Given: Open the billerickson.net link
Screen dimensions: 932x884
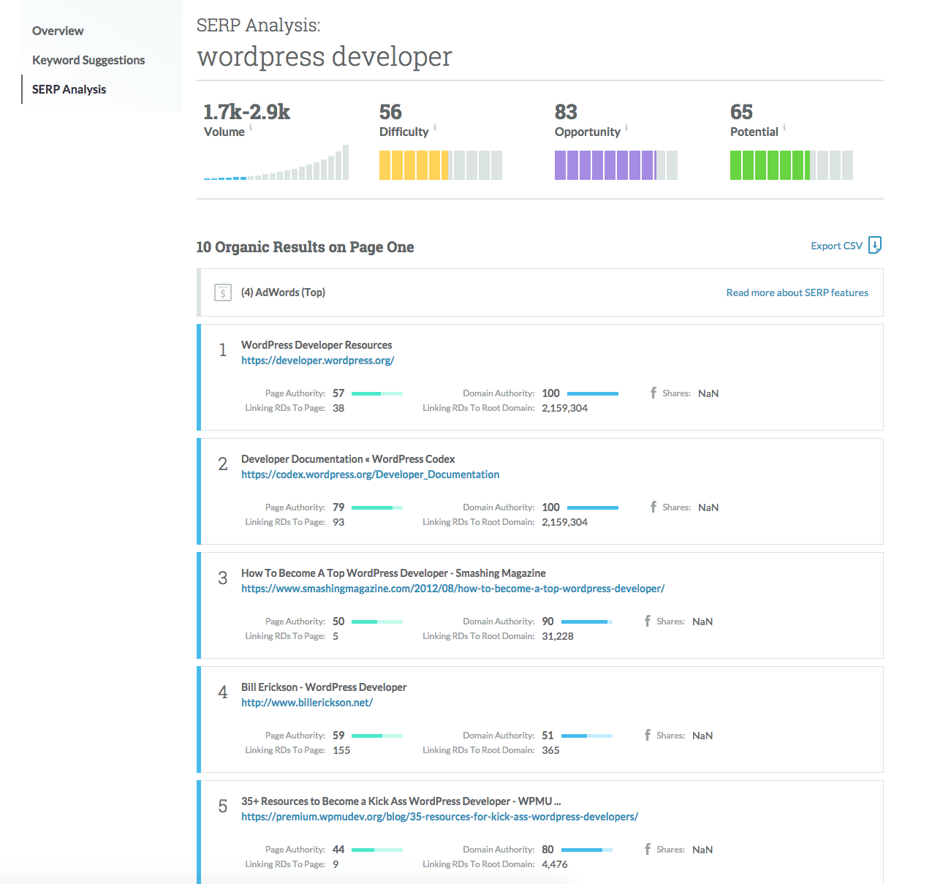Looking at the screenshot, I should pos(307,703).
